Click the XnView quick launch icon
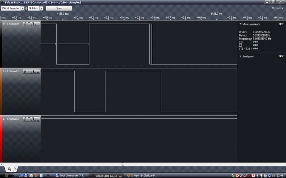The width and height of the screenshot is (286, 178). [36, 175]
